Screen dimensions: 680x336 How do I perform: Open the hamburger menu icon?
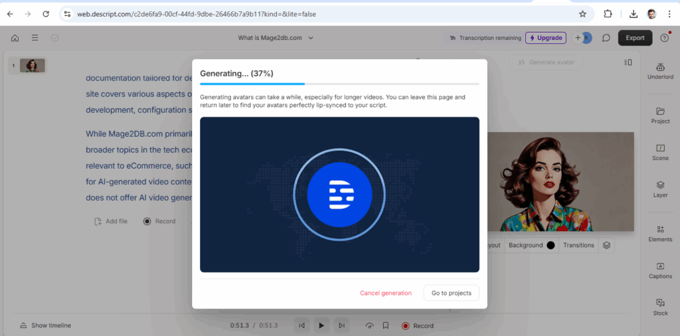click(x=35, y=38)
